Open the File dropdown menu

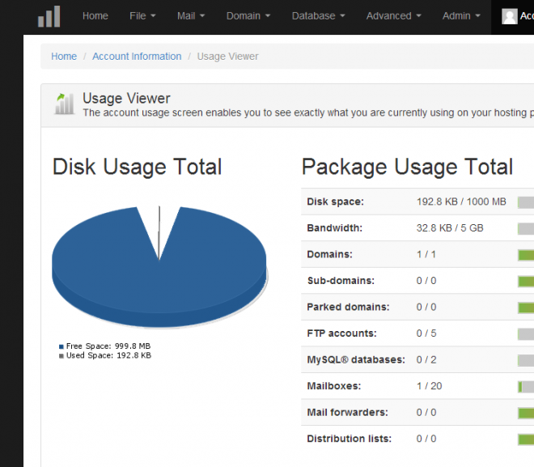pos(142,16)
